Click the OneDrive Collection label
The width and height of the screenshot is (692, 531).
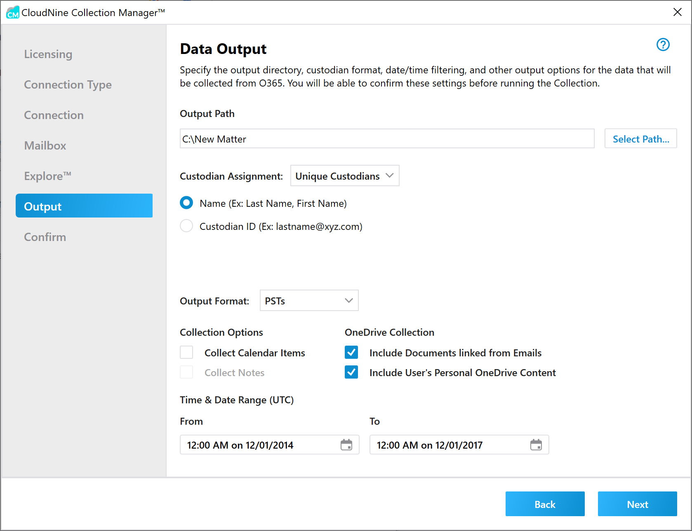389,332
